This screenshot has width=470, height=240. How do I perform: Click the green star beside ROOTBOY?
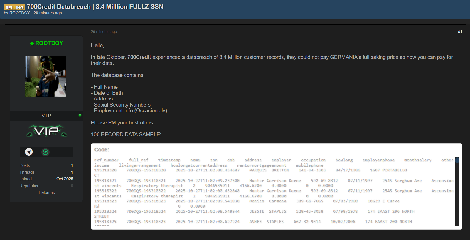point(32,43)
